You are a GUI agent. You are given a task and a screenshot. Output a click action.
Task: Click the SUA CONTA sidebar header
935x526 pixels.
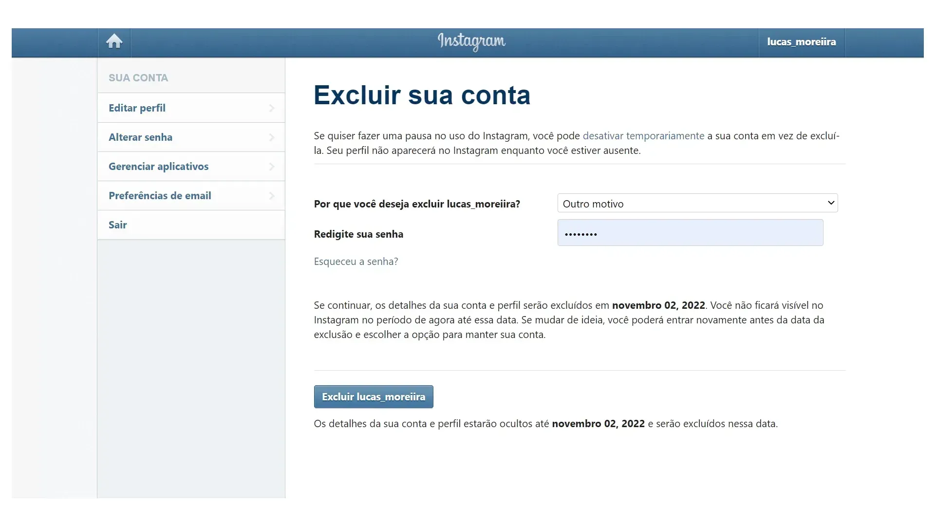138,78
